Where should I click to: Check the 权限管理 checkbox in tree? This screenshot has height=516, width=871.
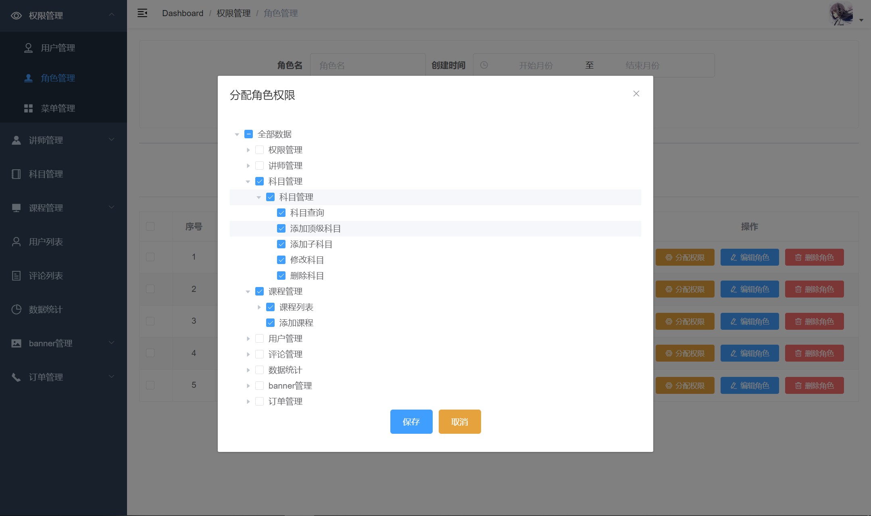(x=260, y=150)
